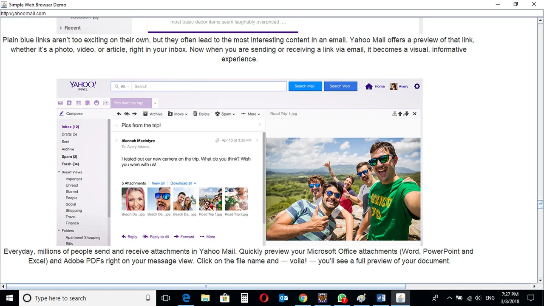Go to Yahoo Home link
The image size is (544, 306).
coord(375,86)
